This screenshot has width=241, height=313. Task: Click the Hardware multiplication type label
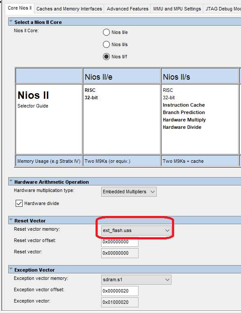coord(44,190)
